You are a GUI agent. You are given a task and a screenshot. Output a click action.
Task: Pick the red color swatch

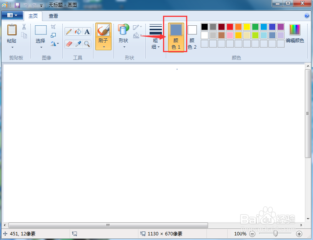pos(230,27)
